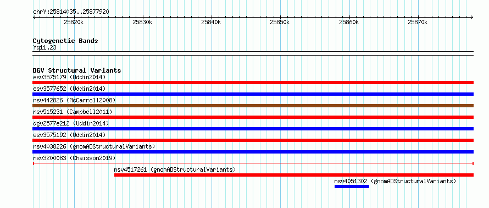Open variant label esv3575179 (Uddin2014)
489x208 pixels.
coord(69,77)
